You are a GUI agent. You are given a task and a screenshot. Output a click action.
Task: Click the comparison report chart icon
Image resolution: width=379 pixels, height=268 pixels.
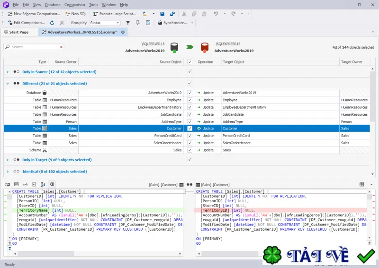[148, 23]
